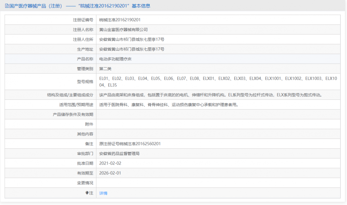Screen dimensions: 347x205
Task: Open the 详情 link in the 注 row
Action: (x=103, y=193)
